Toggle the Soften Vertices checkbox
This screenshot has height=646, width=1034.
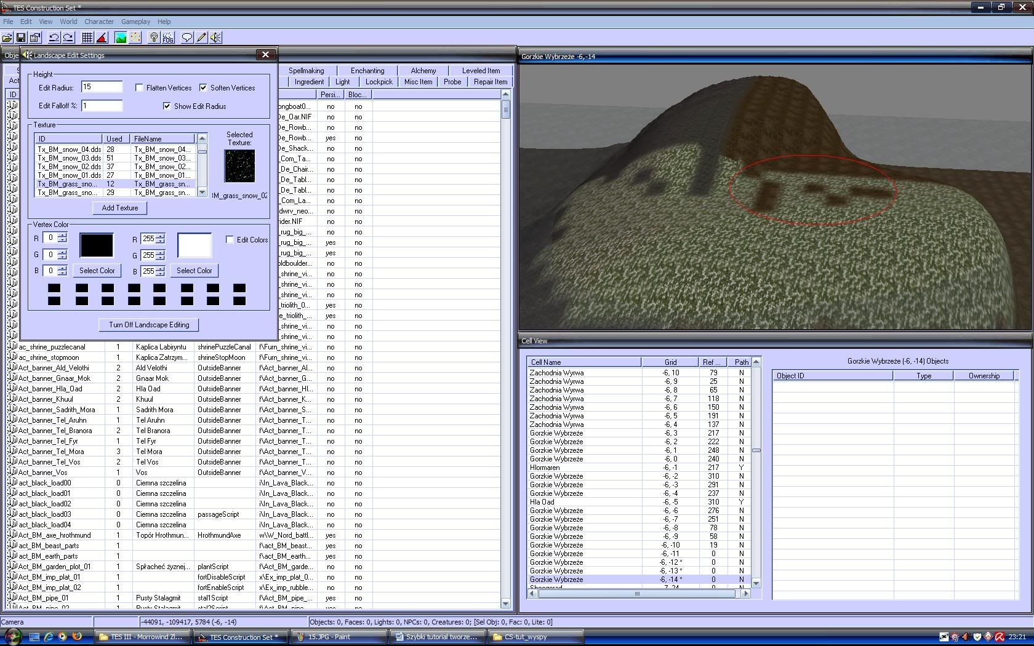[x=203, y=88]
